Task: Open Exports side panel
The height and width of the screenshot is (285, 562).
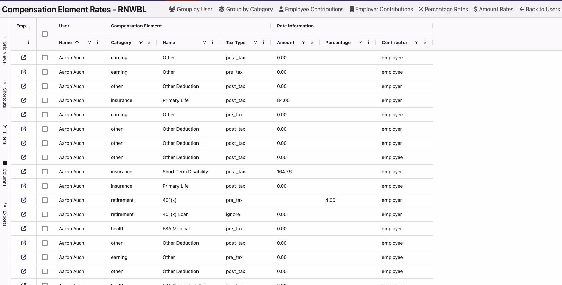Action: pos(5,214)
